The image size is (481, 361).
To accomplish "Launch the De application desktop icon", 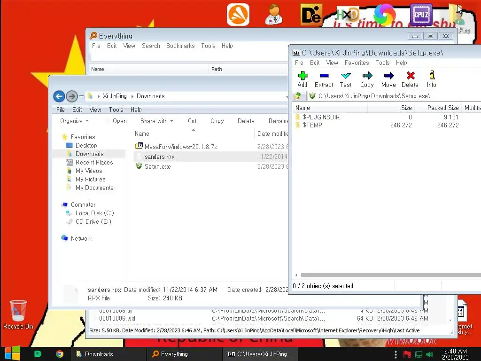I will point(311,15).
